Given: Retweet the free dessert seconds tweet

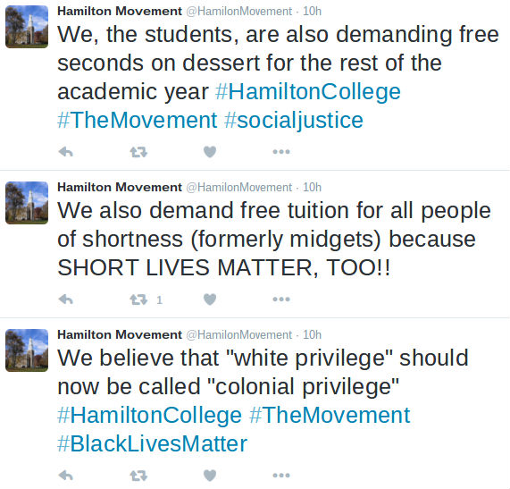Looking at the screenshot, I should [138, 152].
